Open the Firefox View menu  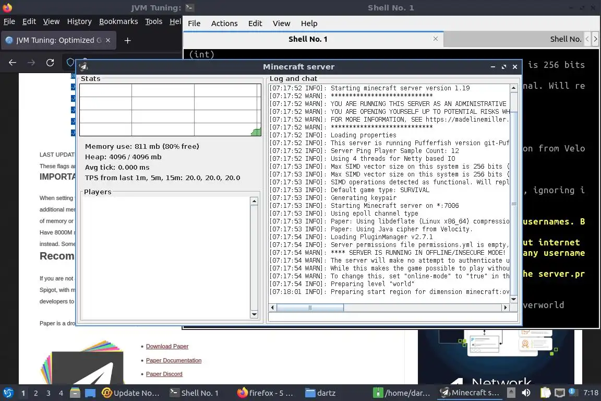coord(51,21)
